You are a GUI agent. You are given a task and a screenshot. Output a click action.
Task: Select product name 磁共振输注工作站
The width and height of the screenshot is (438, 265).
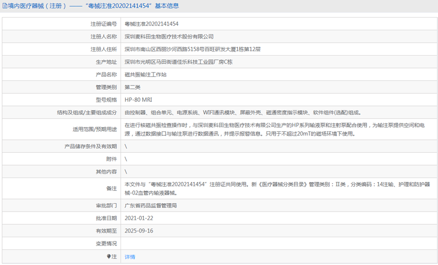tap(145, 75)
